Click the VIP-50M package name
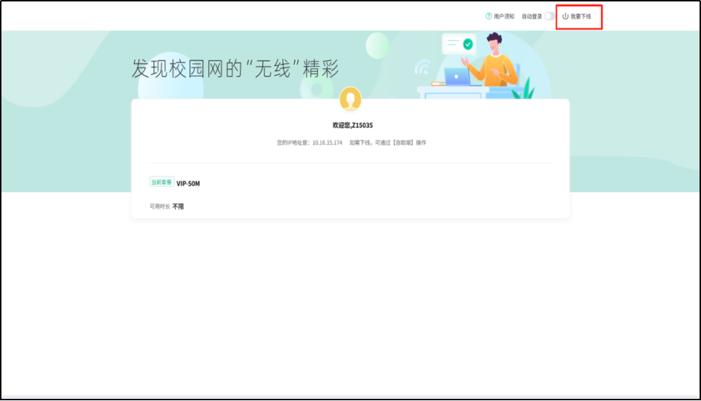The height and width of the screenshot is (401, 701). point(188,184)
